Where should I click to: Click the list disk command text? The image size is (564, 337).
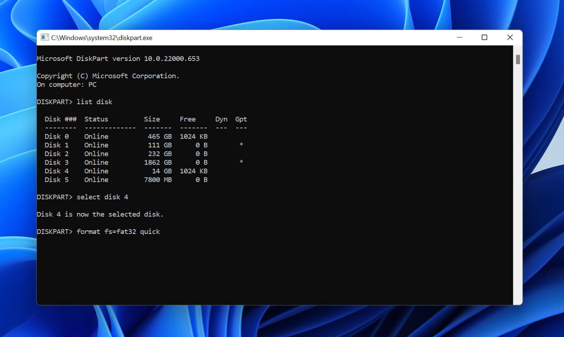(94, 102)
